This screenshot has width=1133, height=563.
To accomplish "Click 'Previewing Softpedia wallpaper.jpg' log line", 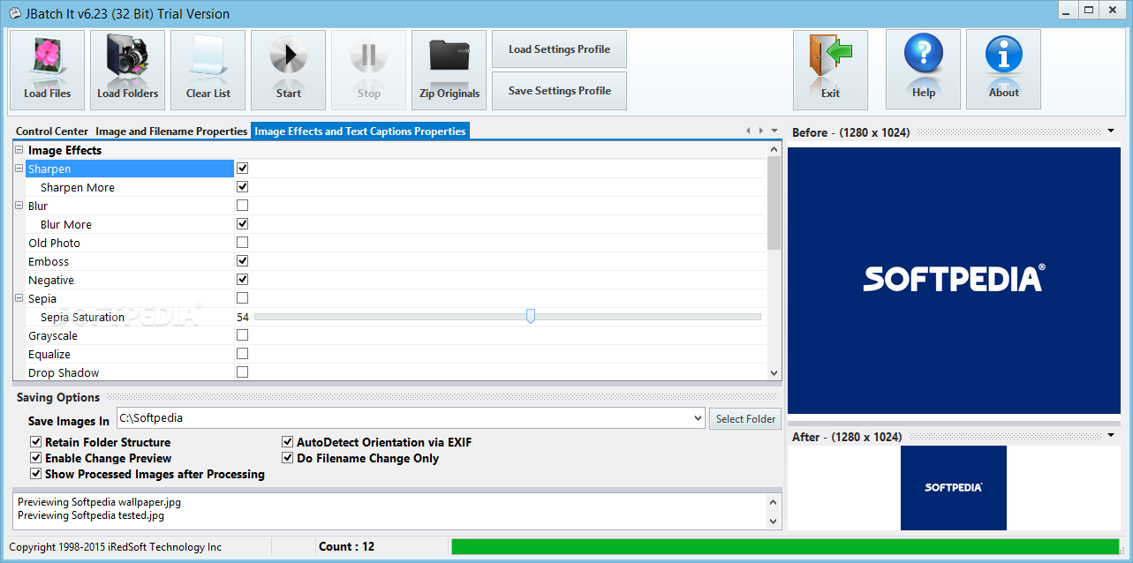I will tap(99, 502).
